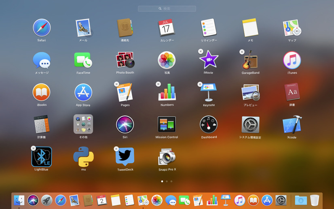The width and height of the screenshot is (334, 209).
Task: Delete Keynote using its X badge
Action: (200, 84)
